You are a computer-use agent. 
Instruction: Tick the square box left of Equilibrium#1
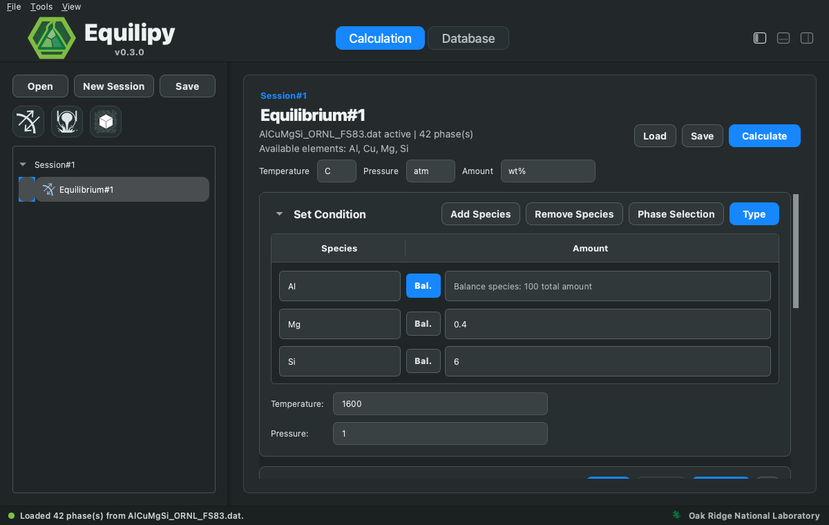[26, 189]
